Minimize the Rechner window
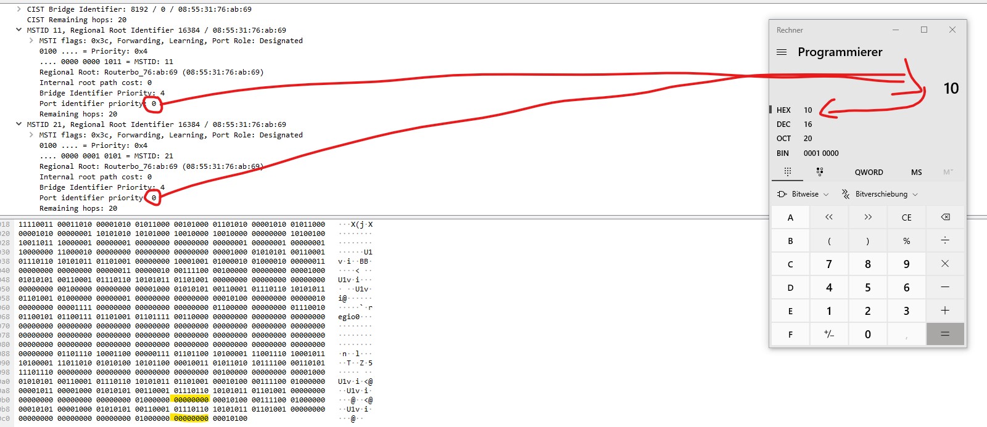Screen dimensions: 987x427 point(896,30)
